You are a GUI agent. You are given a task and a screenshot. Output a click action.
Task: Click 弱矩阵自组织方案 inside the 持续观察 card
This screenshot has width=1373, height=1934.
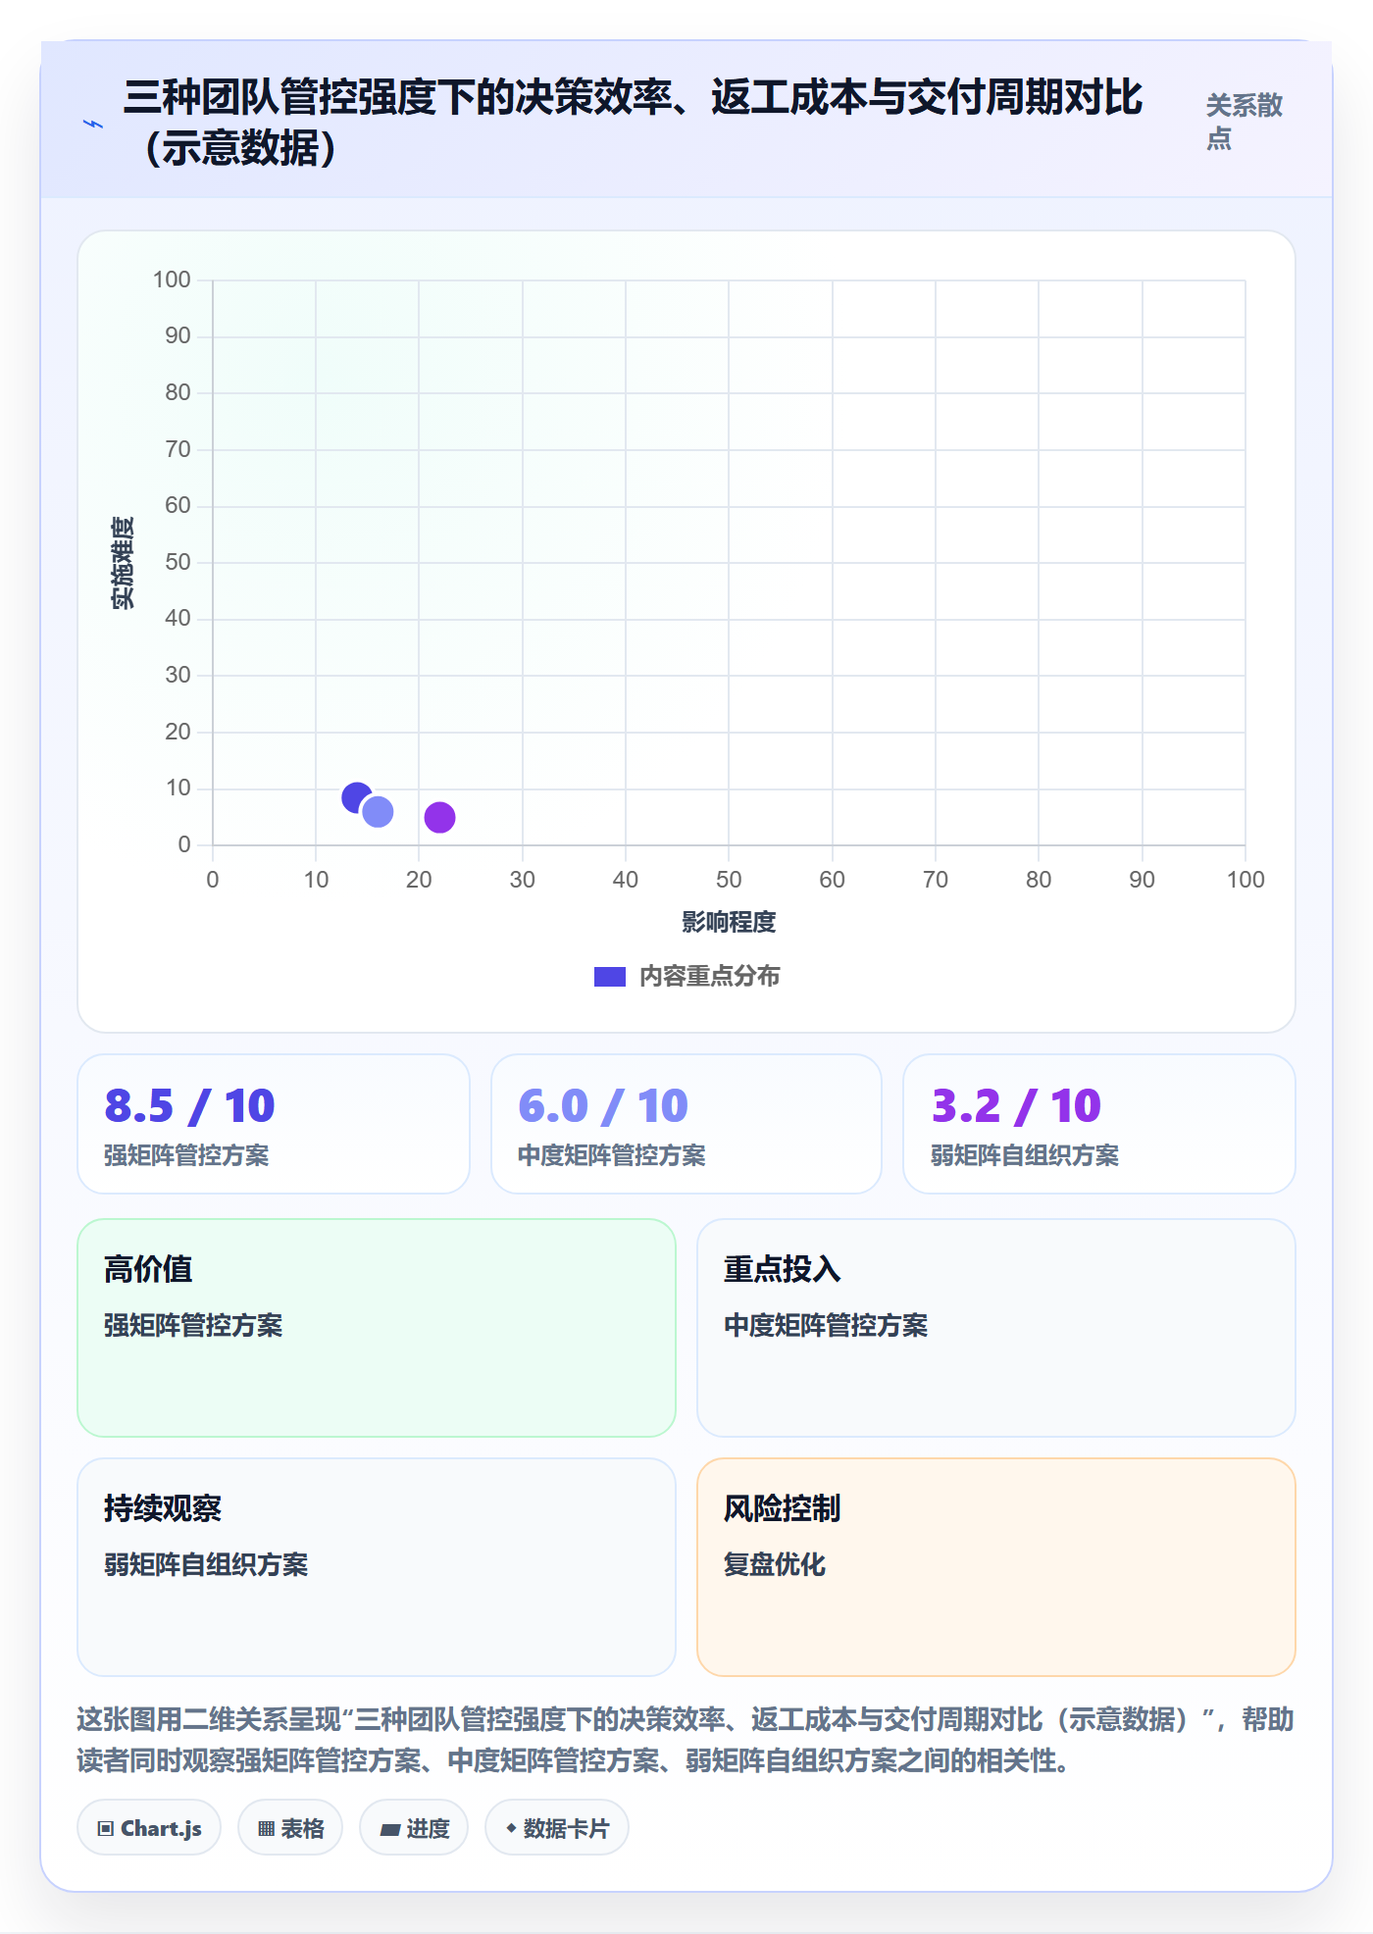coord(206,1564)
